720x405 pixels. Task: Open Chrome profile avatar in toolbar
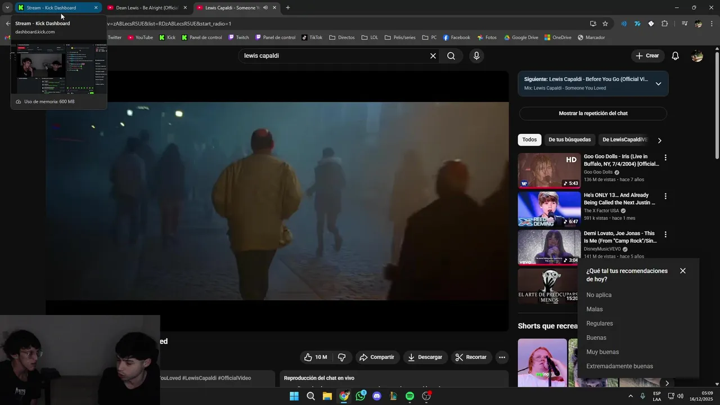pos(698,24)
